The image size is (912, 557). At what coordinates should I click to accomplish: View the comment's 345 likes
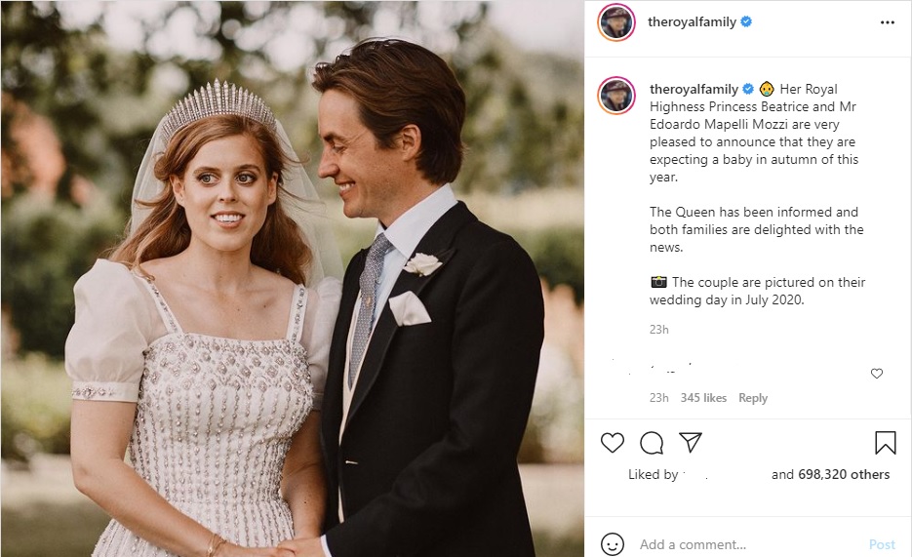pyautogui.click(x=703, y=398)
